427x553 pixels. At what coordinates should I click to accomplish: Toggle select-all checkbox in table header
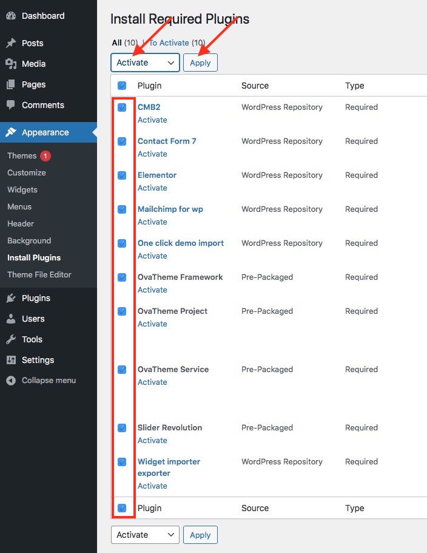[122, 86]
